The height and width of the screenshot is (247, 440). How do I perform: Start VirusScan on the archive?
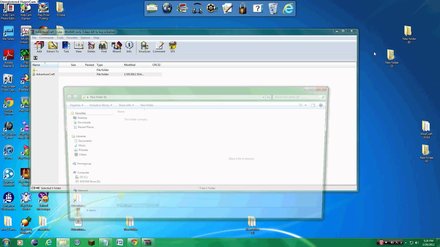pyautogui.click(x=144, y=47)
